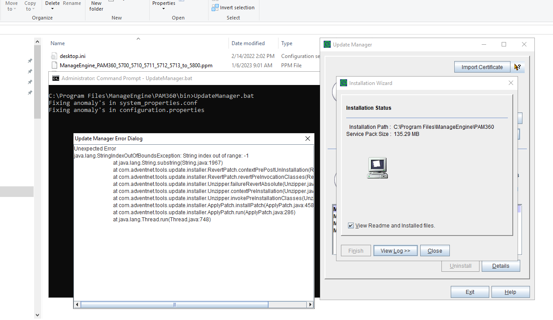553x320 pixels.
Task: Click the Unexpected Error text
Action: point(95,149)
